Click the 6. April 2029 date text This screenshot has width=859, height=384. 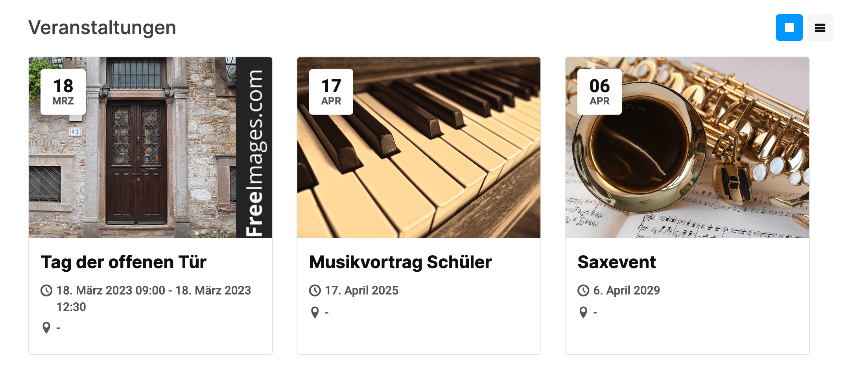[627, 291]
